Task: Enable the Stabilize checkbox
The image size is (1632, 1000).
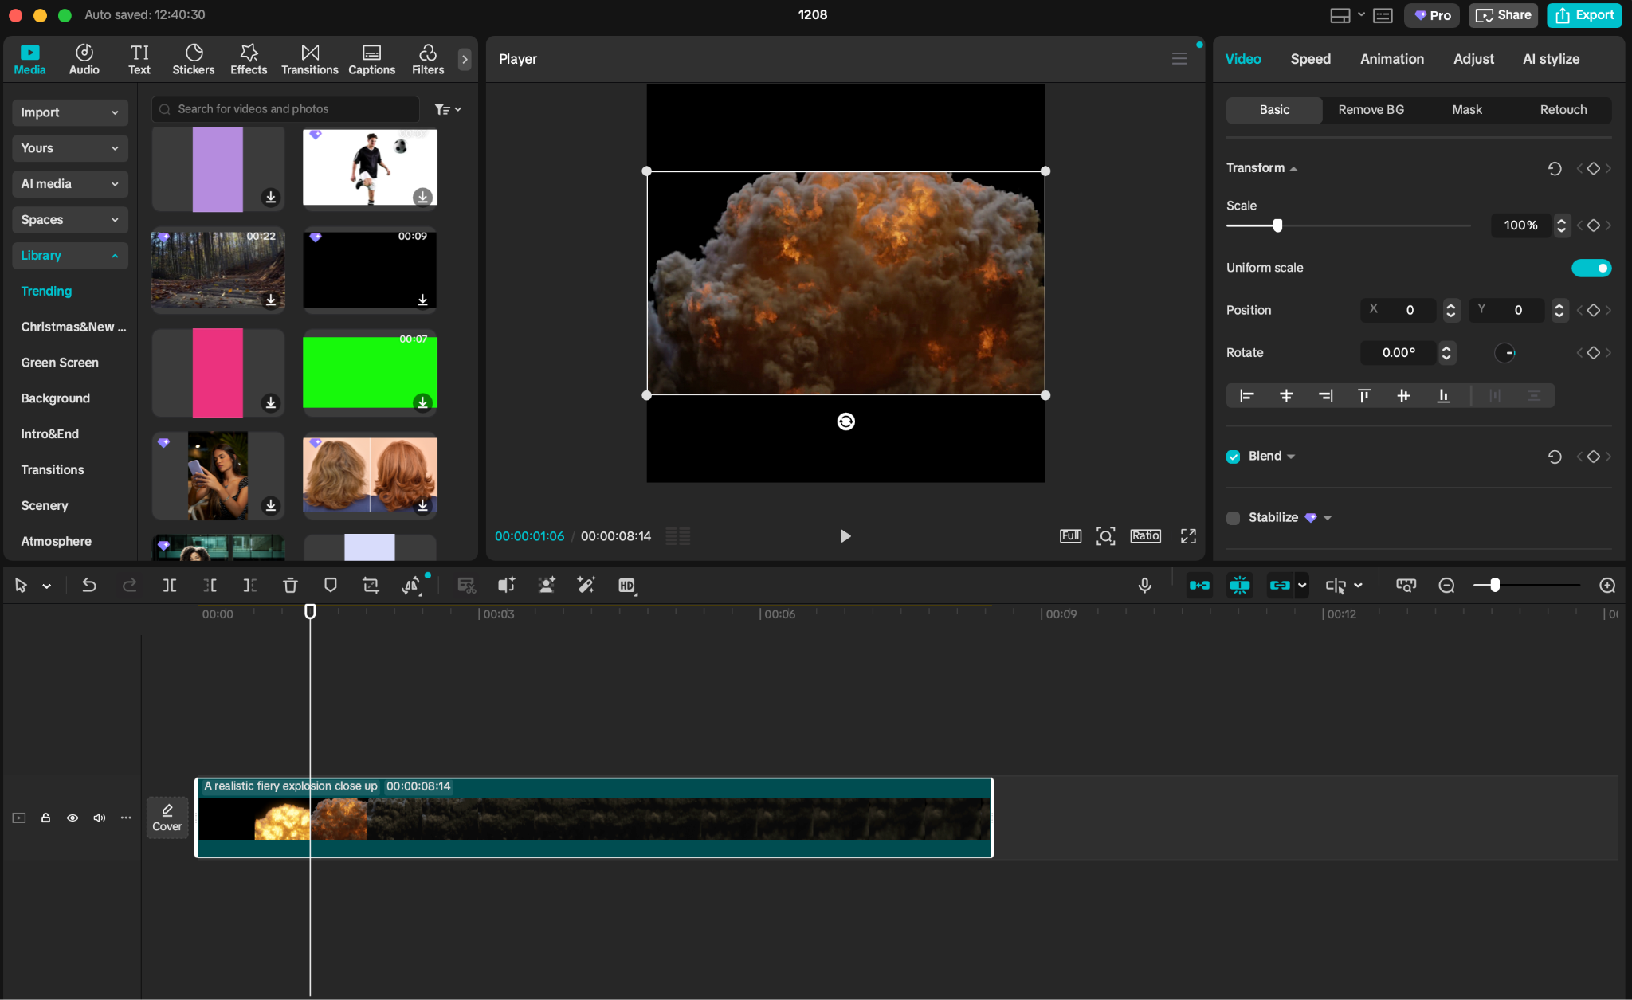Action: pos(1232,517)
